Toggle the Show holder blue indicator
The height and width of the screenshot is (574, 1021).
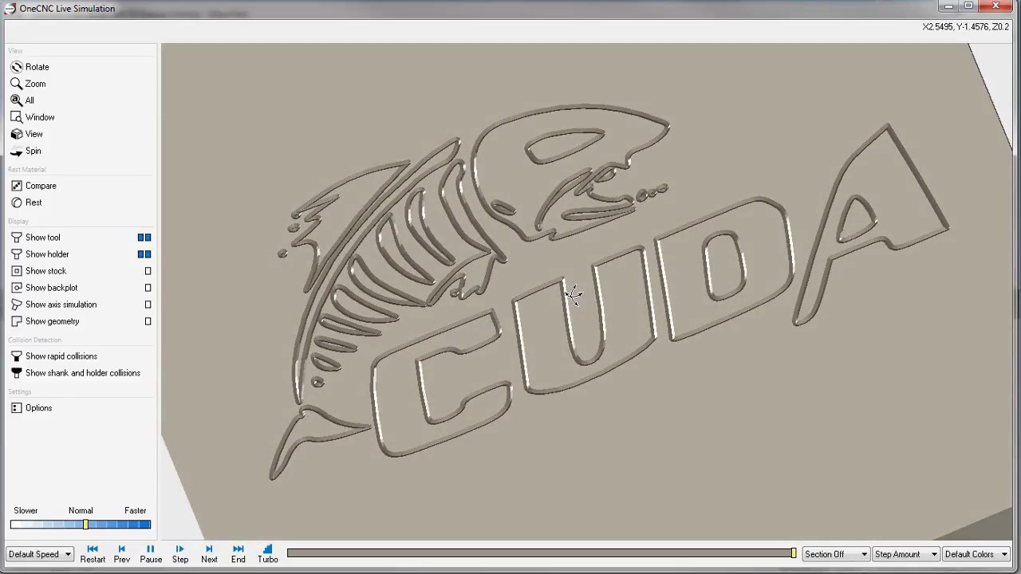click(x=144, y=254)
